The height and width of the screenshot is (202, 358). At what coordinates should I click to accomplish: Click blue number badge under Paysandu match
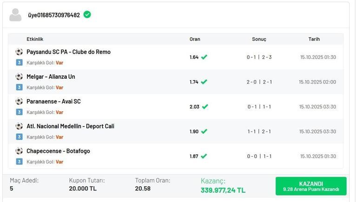(19, 63)
